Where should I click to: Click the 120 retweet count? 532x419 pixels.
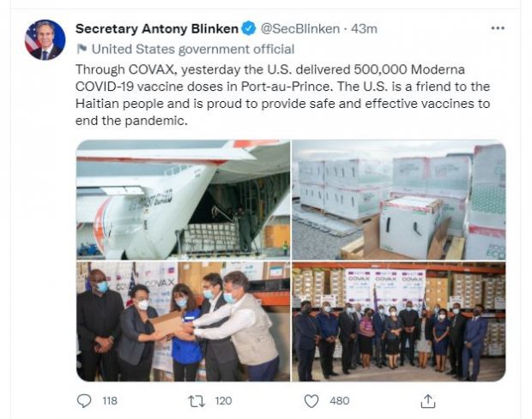click(223, 401)
